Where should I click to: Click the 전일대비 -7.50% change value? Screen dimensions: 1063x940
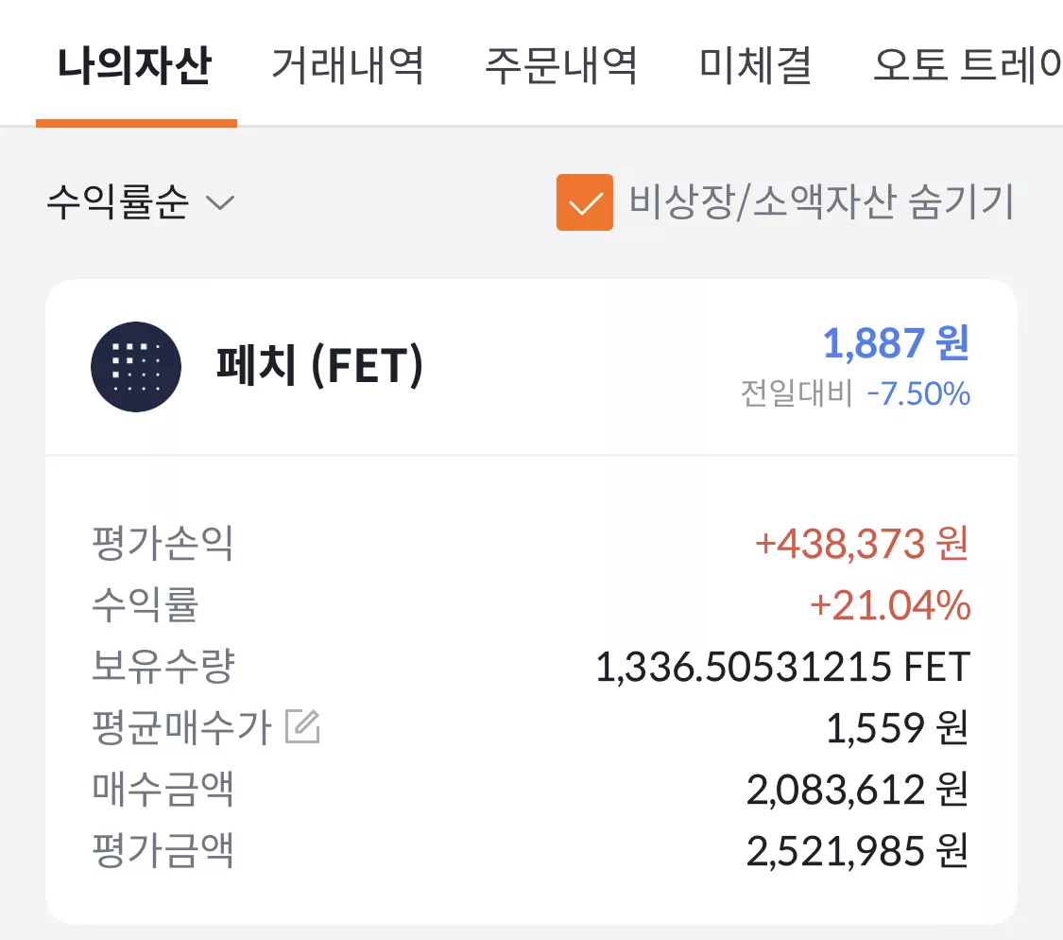tap(918, 394)
